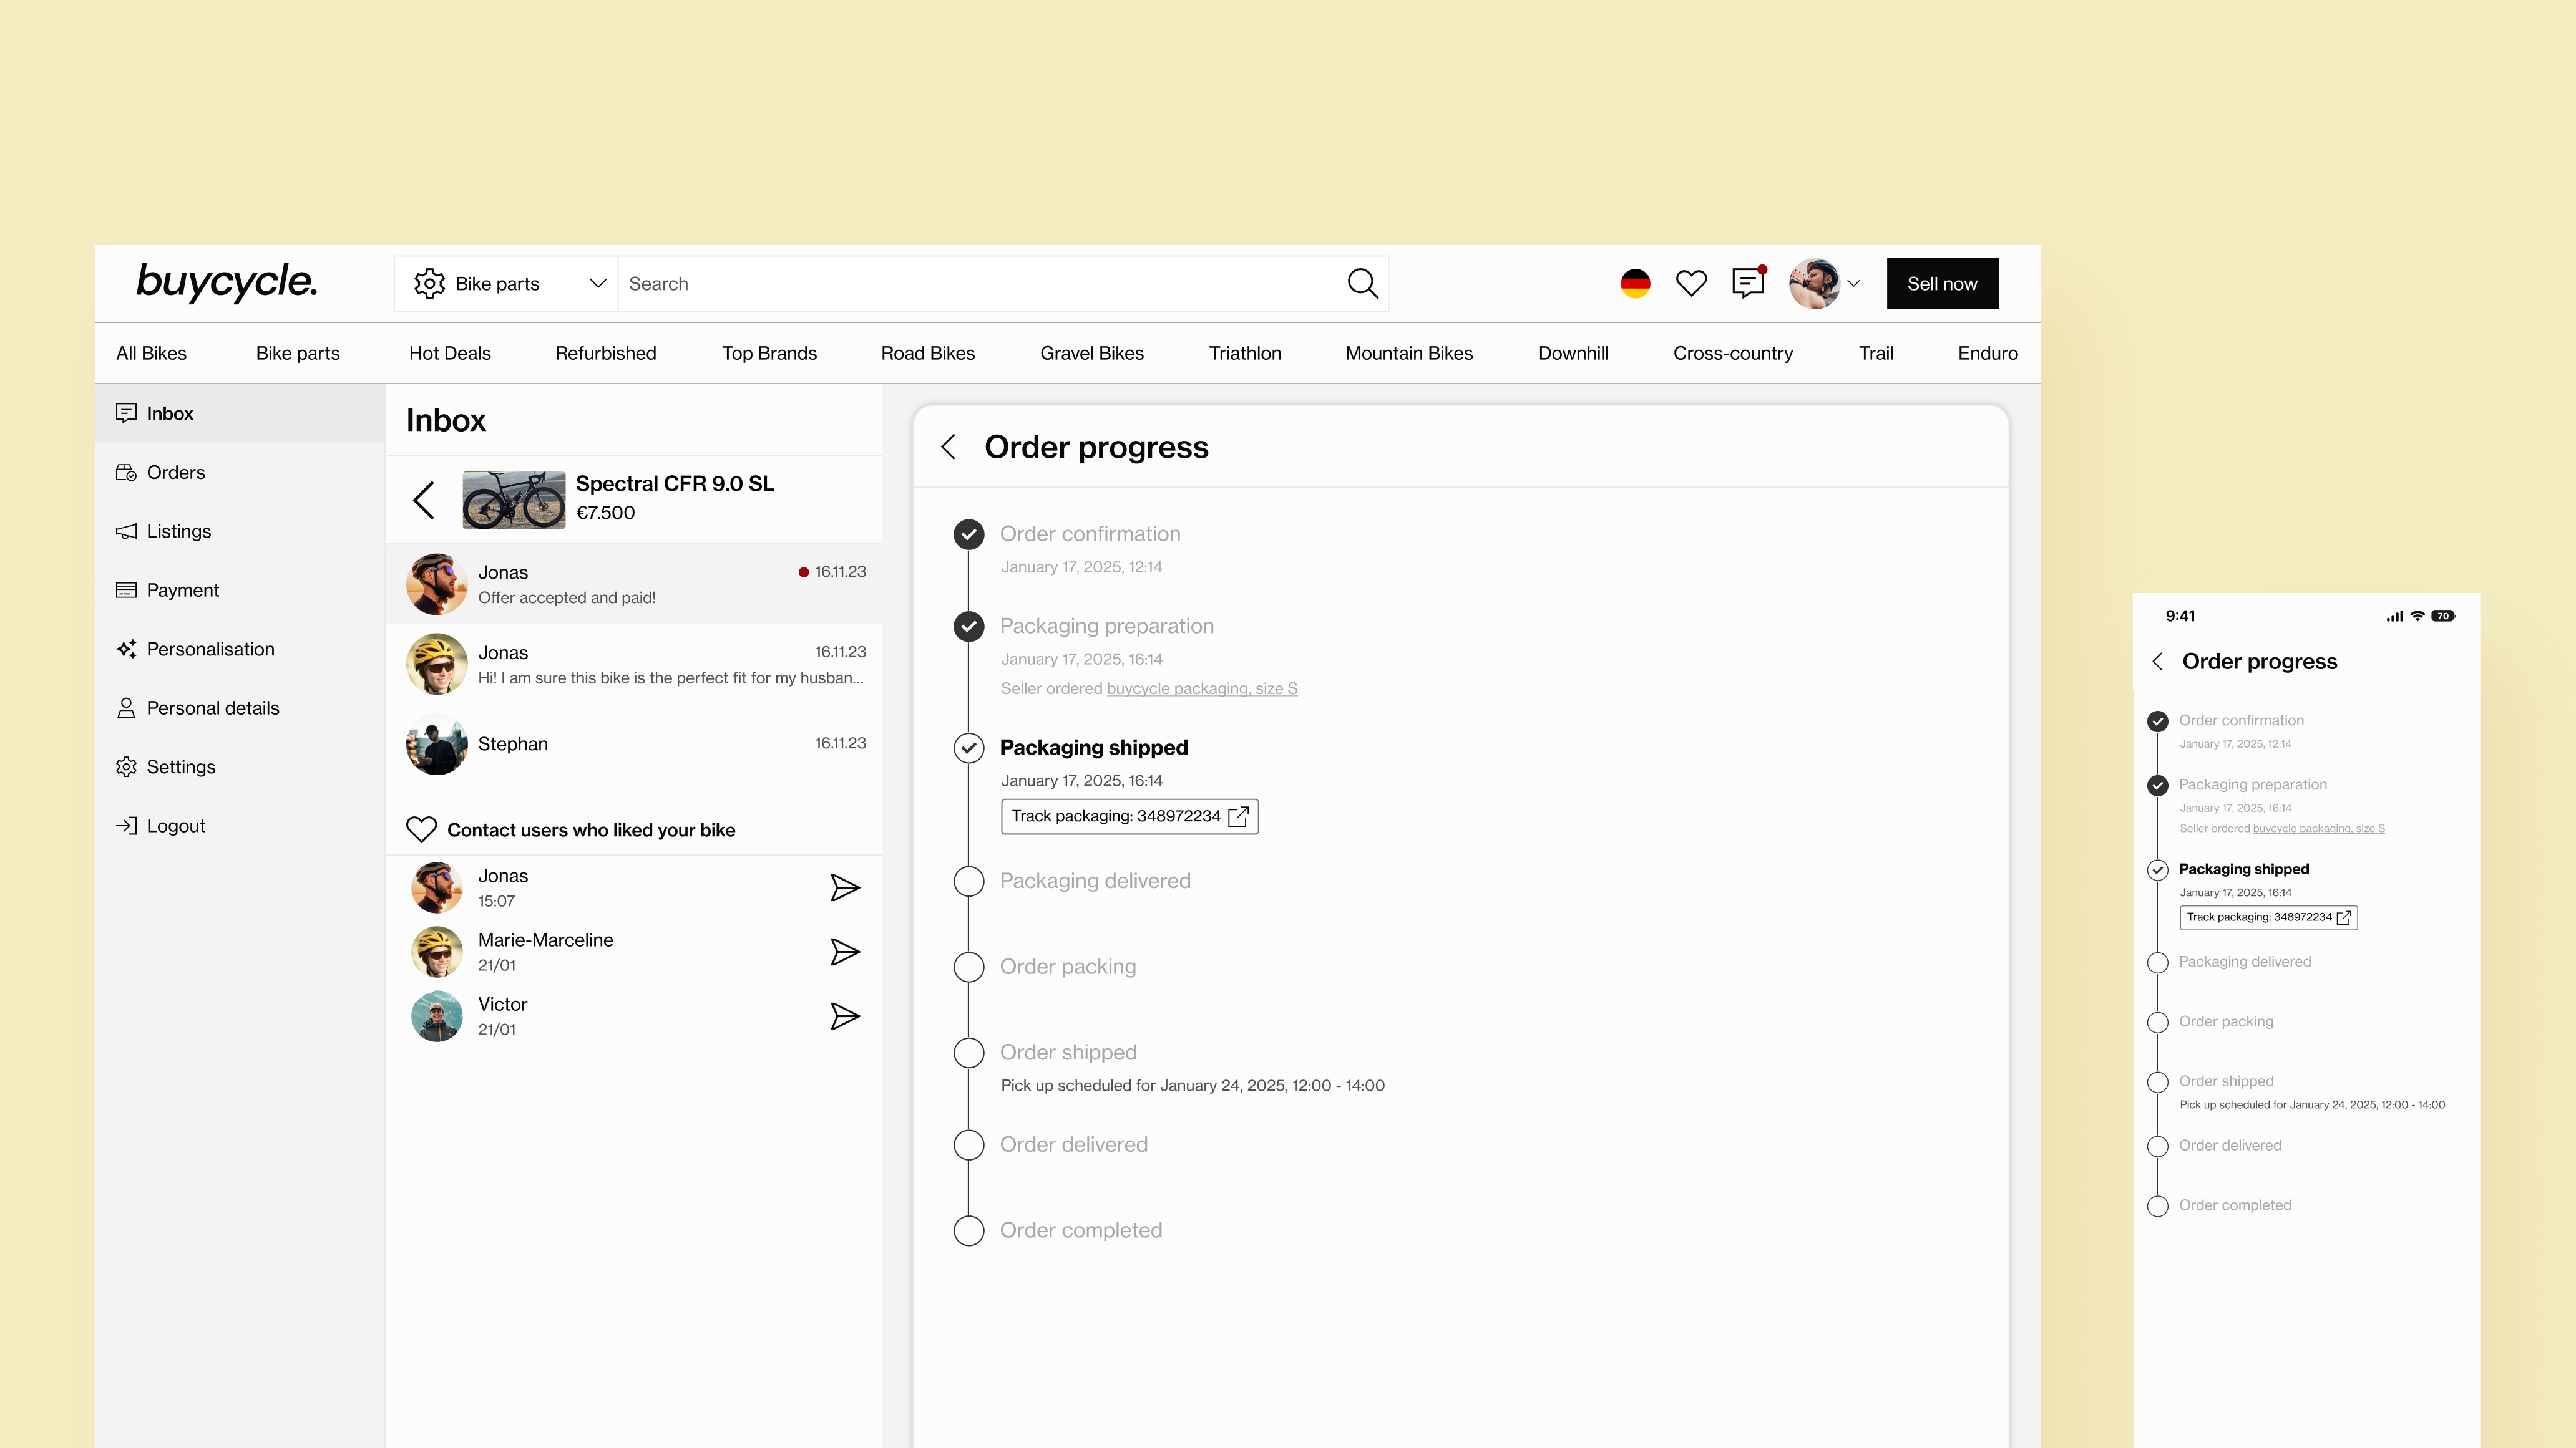Click the Order confirmation checked circle

(968, 534)
